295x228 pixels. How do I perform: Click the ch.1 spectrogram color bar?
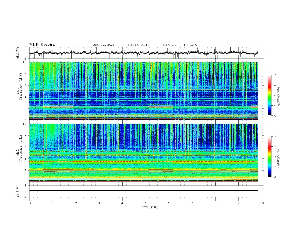(x=269, y=95)
